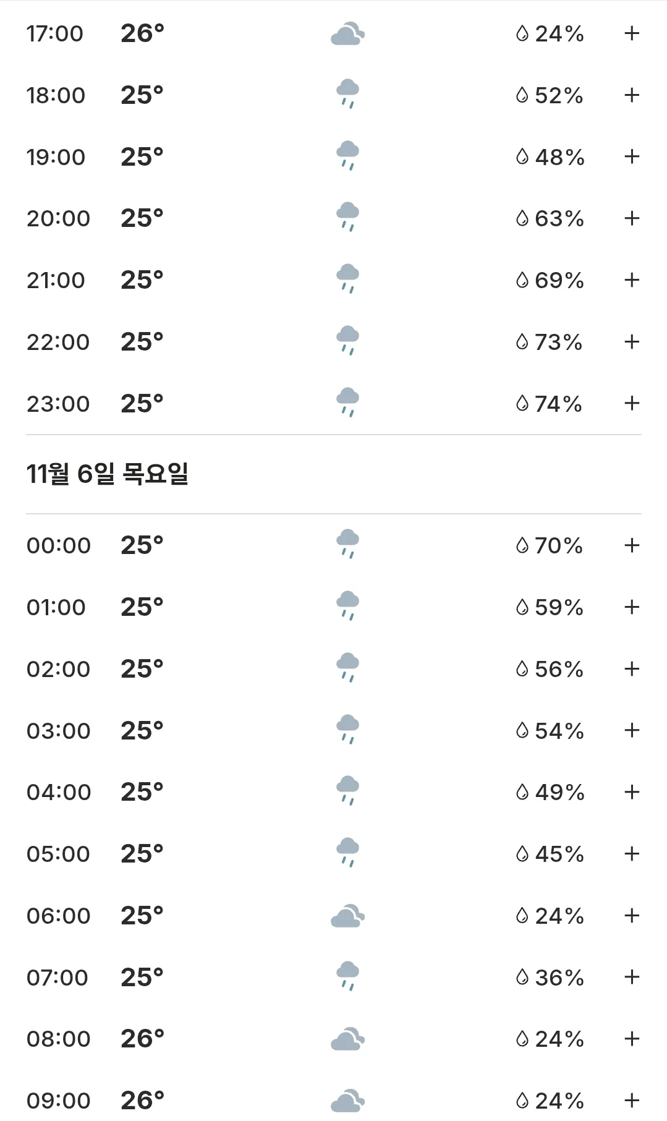Screen dimensions: 667x1121
Task: Open the 20:00 hourly details plus
Action: tap(631, 218)
